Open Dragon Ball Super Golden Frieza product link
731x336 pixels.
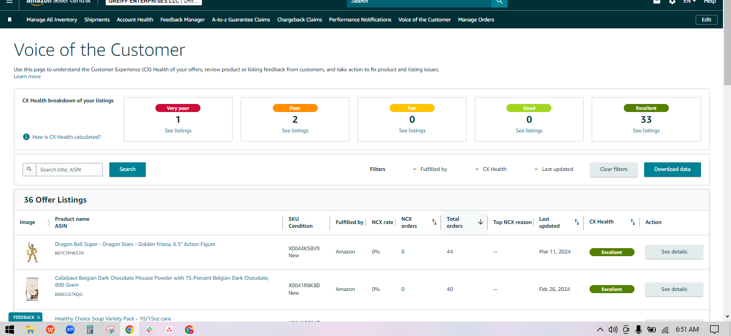(x=135, y=244)
